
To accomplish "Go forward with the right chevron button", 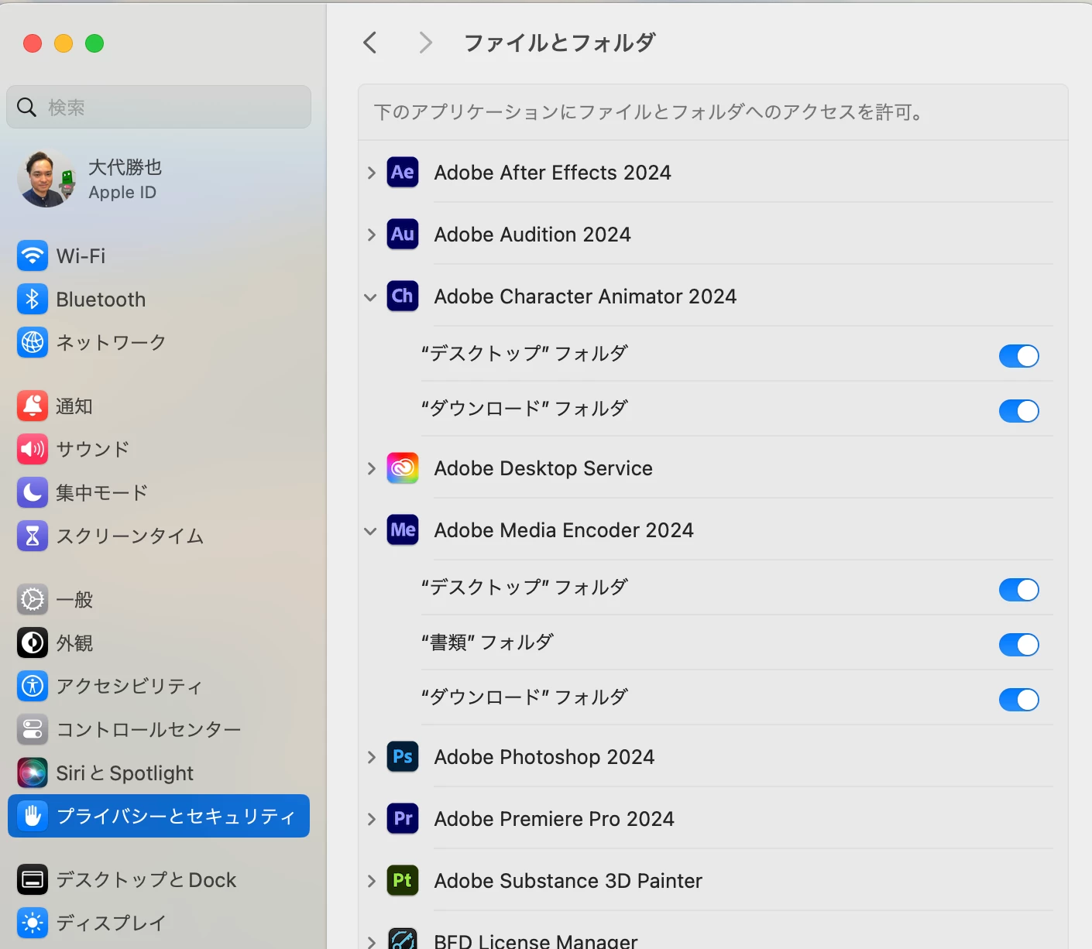I will click(x=425, y=43).
